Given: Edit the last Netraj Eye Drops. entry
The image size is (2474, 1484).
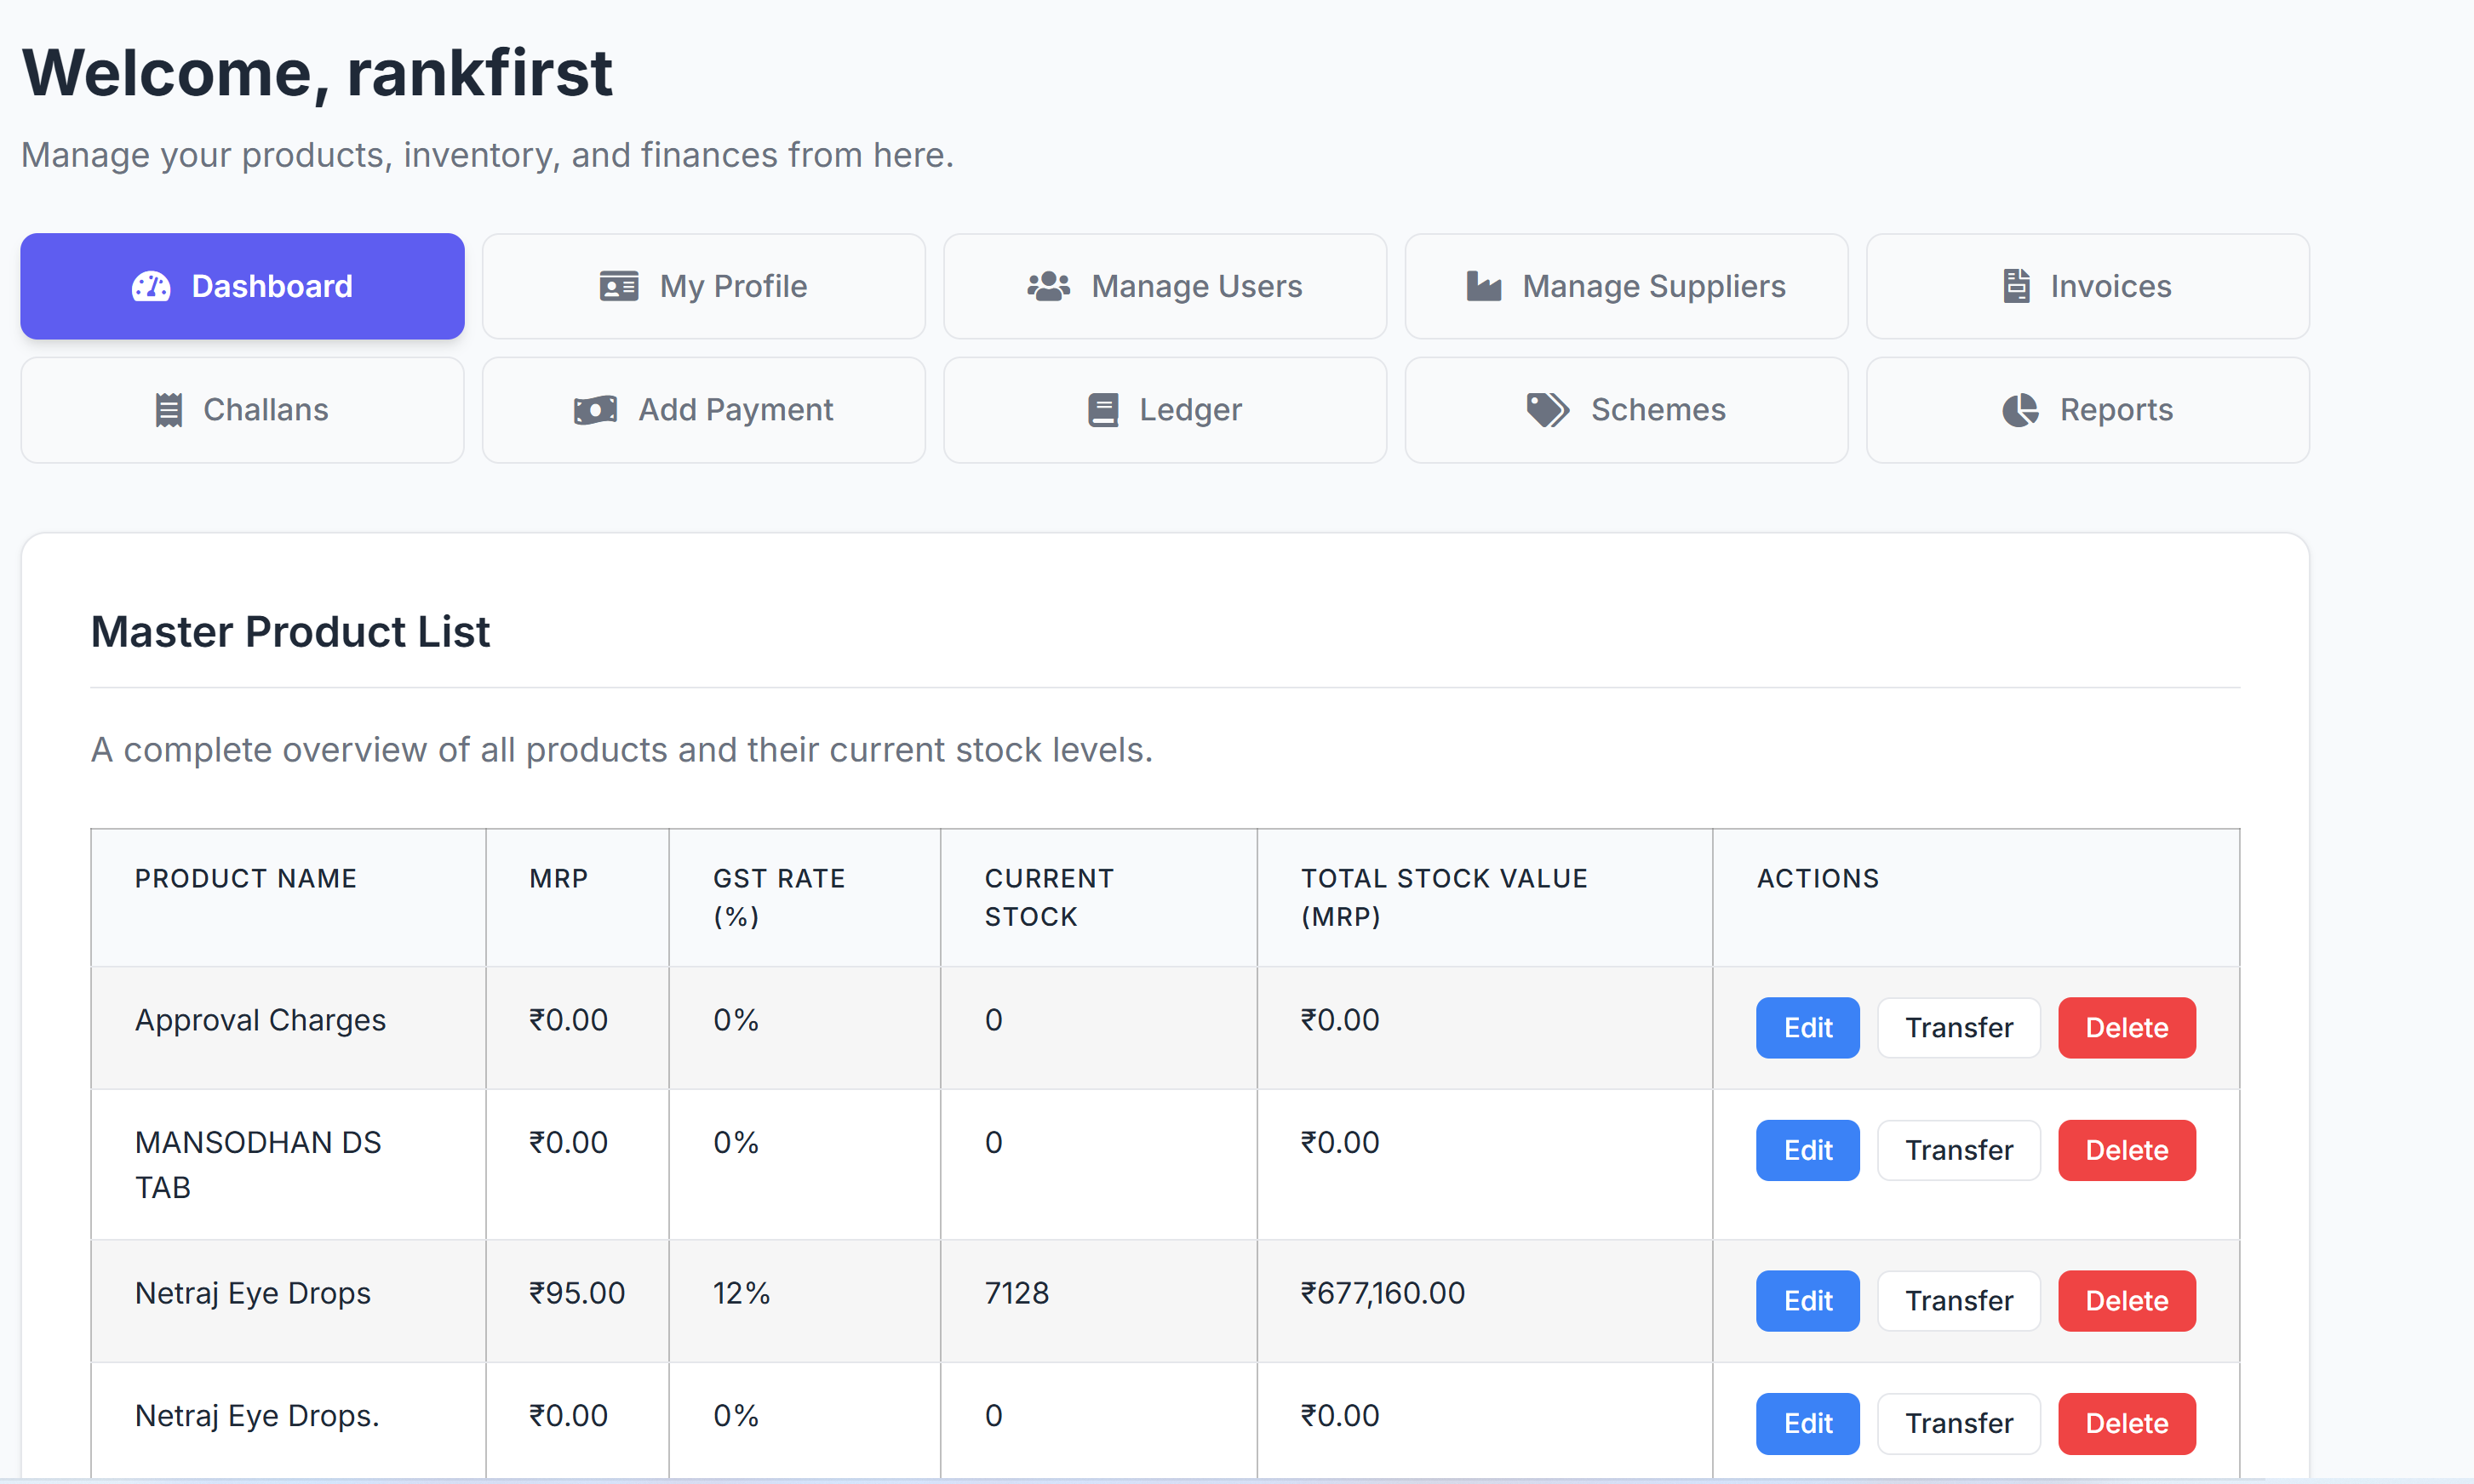Looking at the screenshot, I should 1807,1422.
